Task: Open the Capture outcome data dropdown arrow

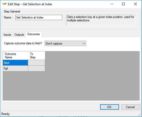Action: click(x=84, y=44)
